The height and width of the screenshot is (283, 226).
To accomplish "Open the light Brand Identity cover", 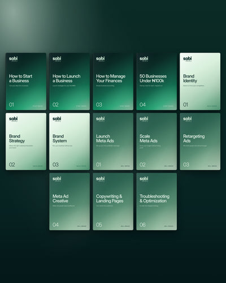I will tap(200, 82).
